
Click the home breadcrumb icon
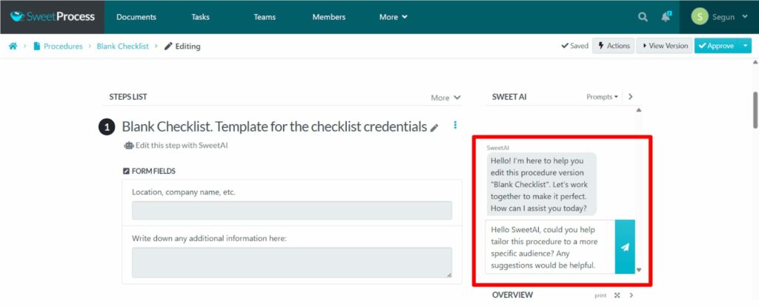pos(13,47)
